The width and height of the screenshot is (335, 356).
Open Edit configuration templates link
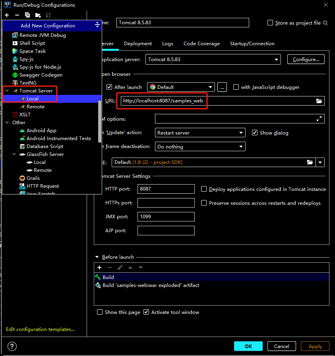[x=40, y=329]
